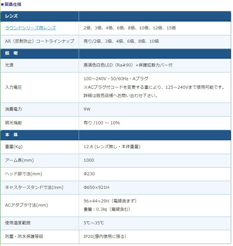Click the 使用温度範囲 row label
Viewport: 233px width, 246px height.
[x=18, y=223]
